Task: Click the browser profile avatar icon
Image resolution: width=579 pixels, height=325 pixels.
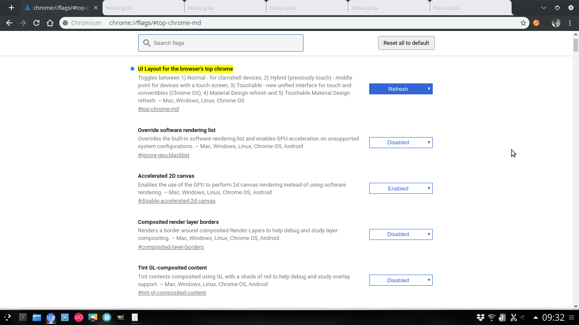Action: point(556,23)
